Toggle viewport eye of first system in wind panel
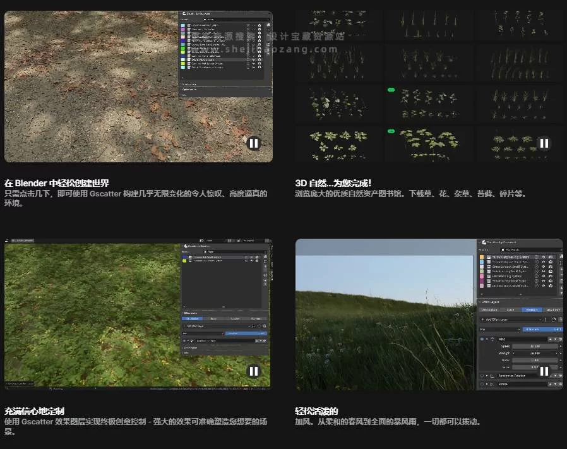The width and height of the screenshot is (567, 449). (543, 258)
